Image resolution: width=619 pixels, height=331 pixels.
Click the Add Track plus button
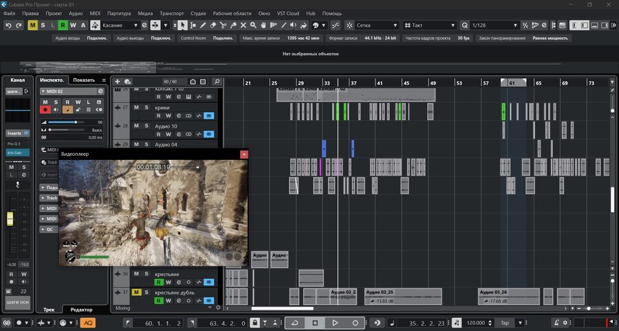(x=118, y=82)
